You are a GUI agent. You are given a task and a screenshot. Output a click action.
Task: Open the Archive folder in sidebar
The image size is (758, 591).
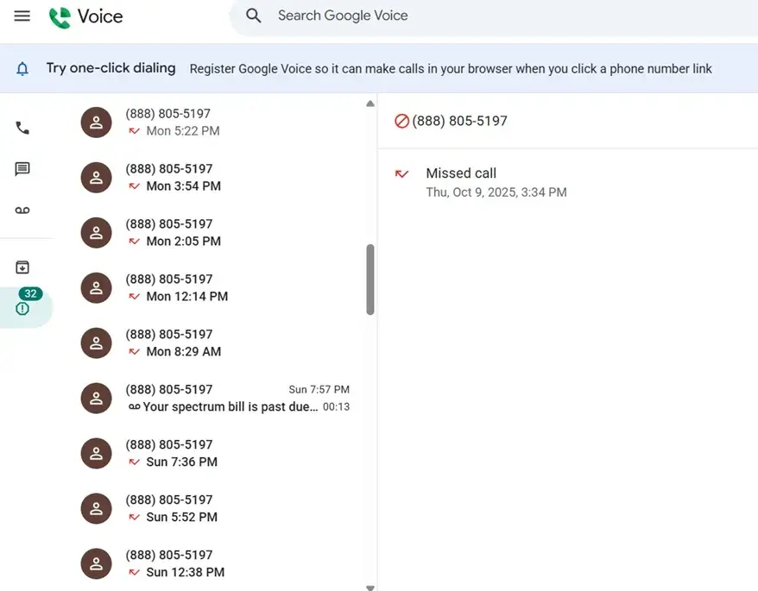point(22,267)
